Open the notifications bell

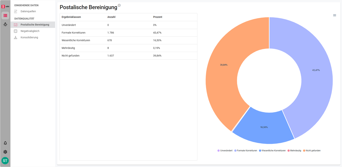coord(5,143)
